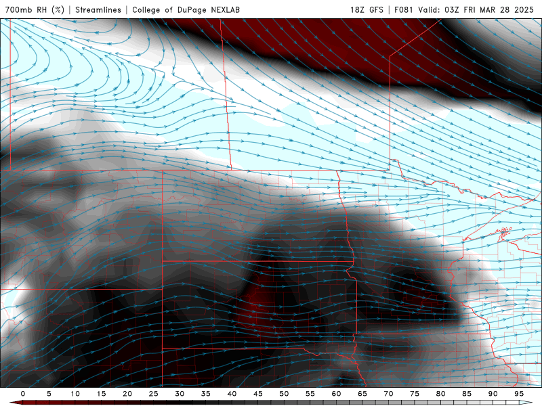Click the colorbar label '30'
Viewport: 542px width, 406px height.
coord(180,394)
